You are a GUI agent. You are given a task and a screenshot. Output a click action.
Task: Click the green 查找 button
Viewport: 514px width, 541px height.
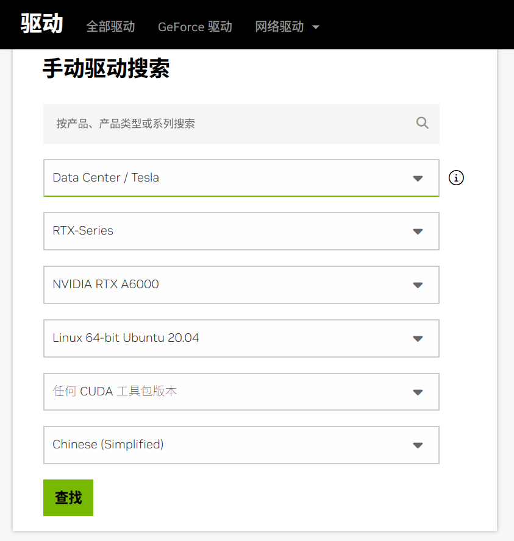click(68, 498)
